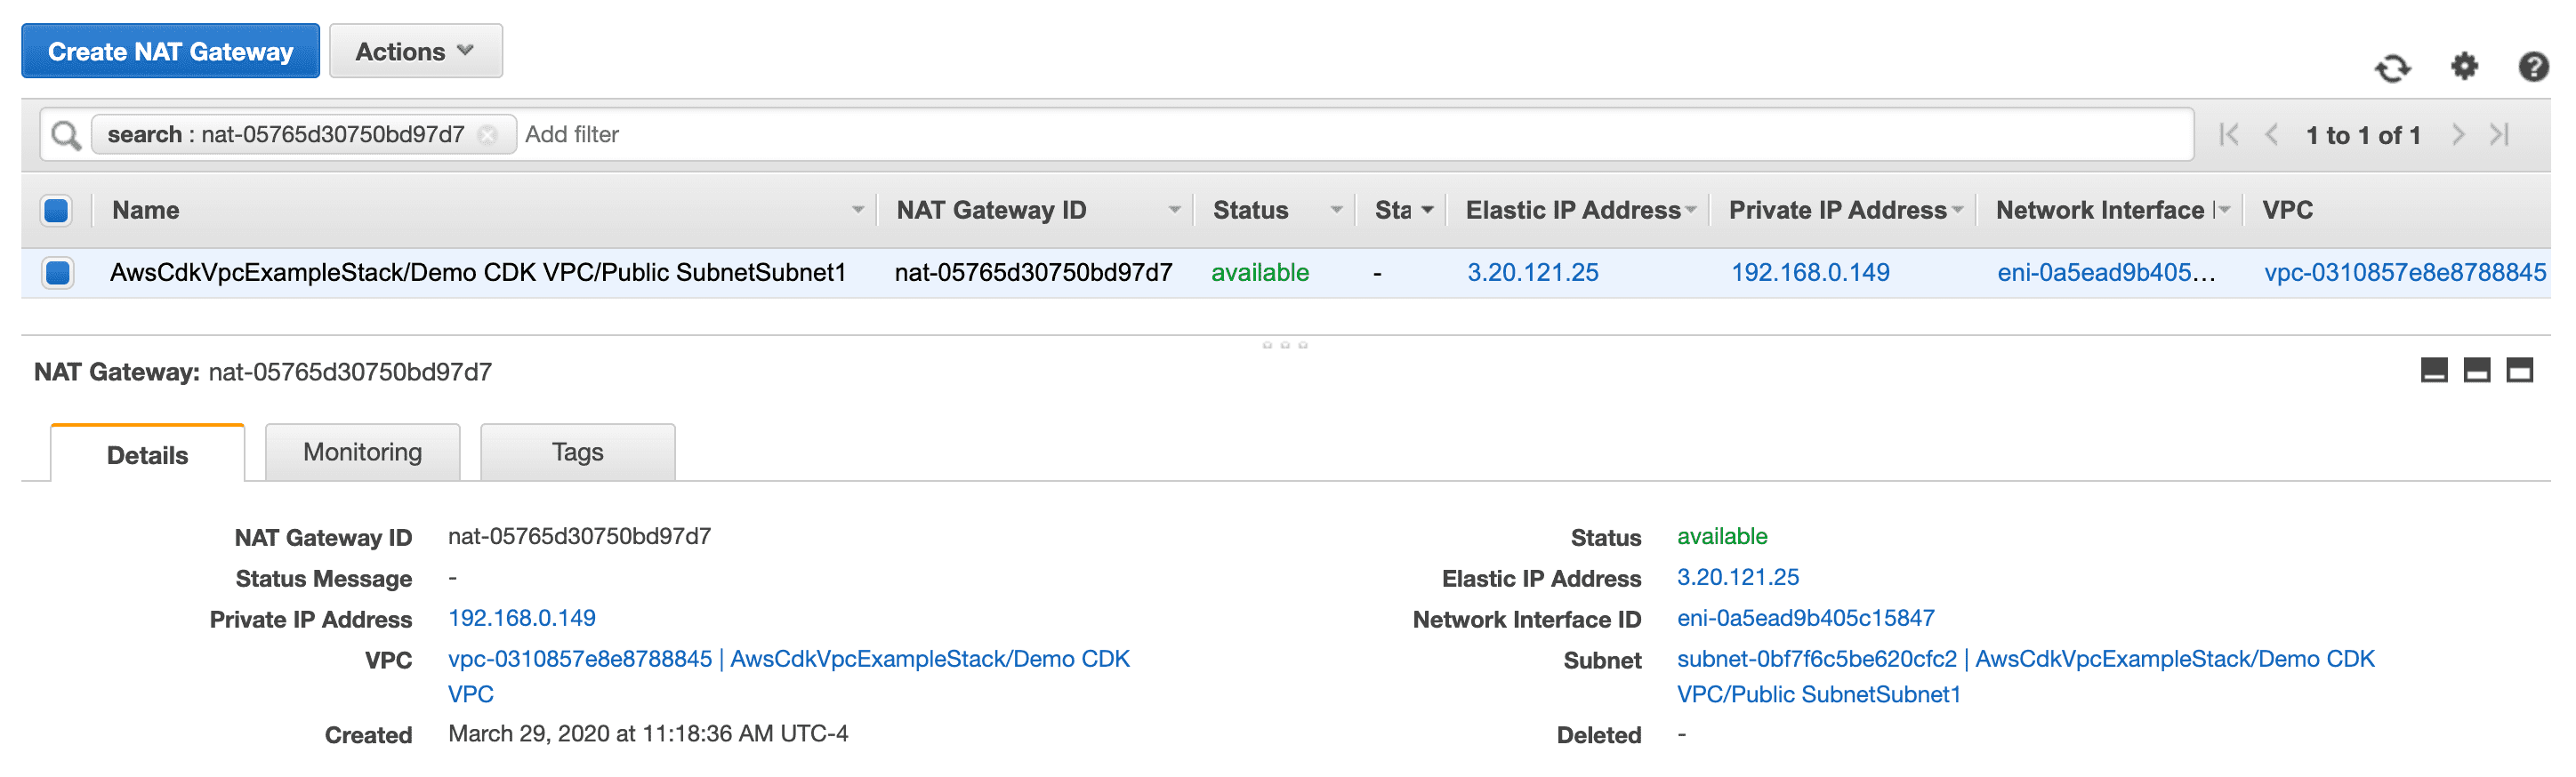Deselect the AwsCdkVpcExampleStack row checkbox

[x=57, y=272]
